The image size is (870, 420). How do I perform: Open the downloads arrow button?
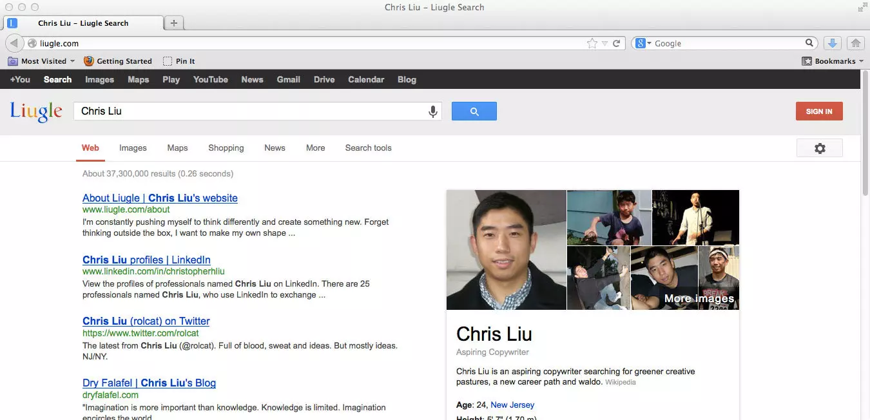(832, 43)
